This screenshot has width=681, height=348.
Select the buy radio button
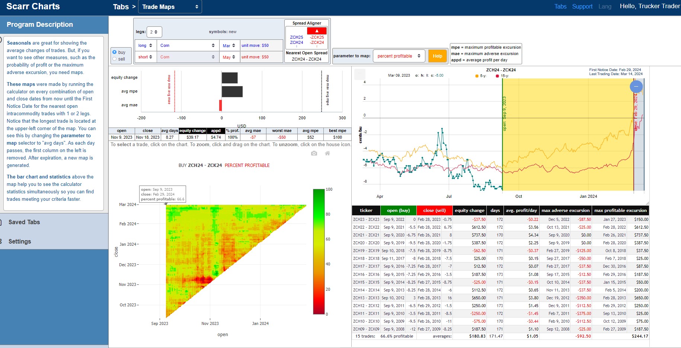click(x=115, y=52)
